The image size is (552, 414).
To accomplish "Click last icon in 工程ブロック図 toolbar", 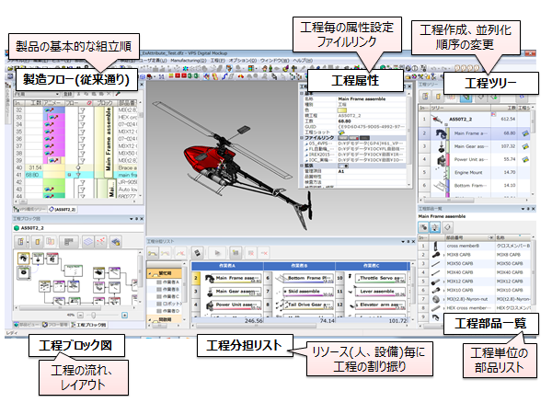I will [x=116, y=241].
